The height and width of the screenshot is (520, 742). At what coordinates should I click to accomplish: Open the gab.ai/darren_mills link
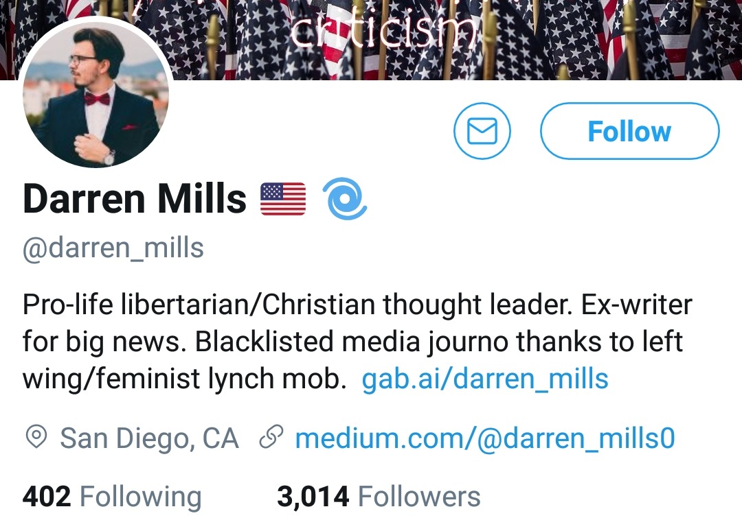(485, 378)
